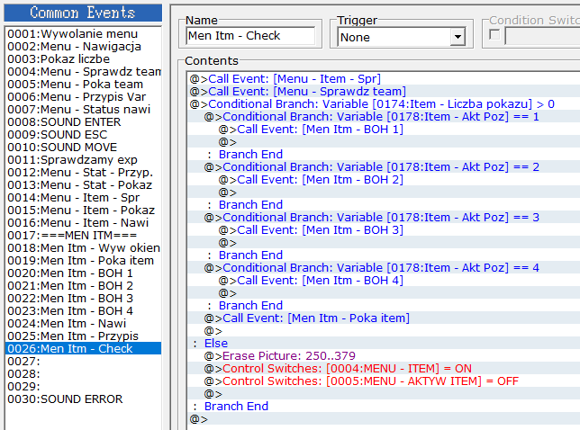580x430 pixels.
Task: Select empty common event slot 0028
Action: (x=83, y=373)
